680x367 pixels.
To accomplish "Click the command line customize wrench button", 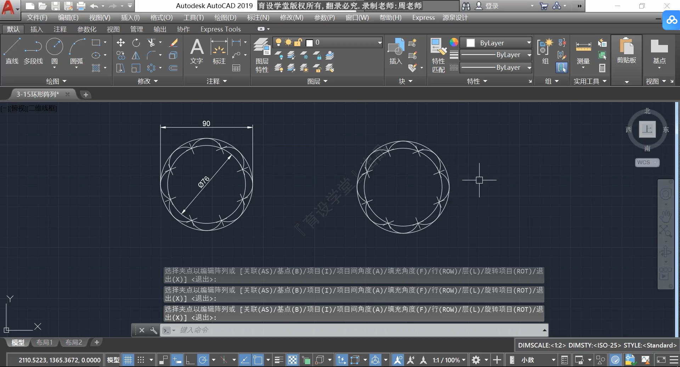I will [153, 330].
